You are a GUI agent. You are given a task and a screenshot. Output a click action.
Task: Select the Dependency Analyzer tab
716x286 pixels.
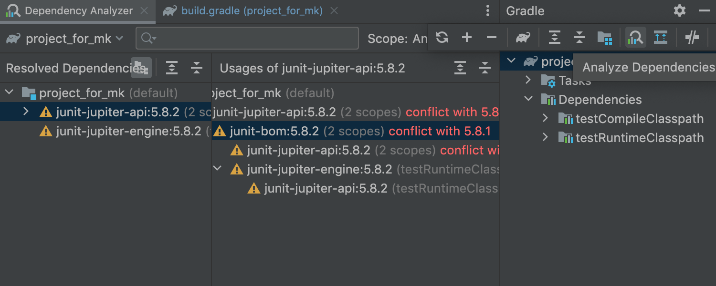coord(78,10)
